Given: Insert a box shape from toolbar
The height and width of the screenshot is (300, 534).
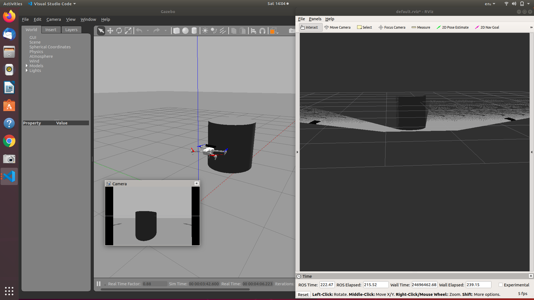Looking at the screenshot, I should (176, 31).
